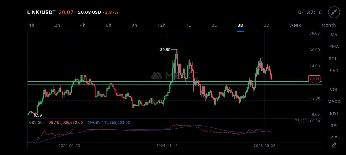Click the OBV:99,026,632.00 value
The image size is (346, 155).
(x=65, y=123)
